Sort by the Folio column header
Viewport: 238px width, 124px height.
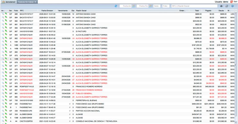tap(16, 11)
